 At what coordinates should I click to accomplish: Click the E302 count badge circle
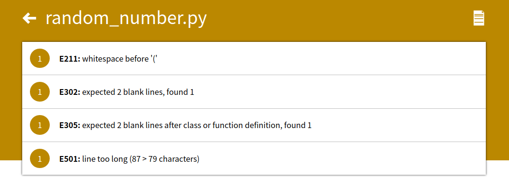point(40,92)
